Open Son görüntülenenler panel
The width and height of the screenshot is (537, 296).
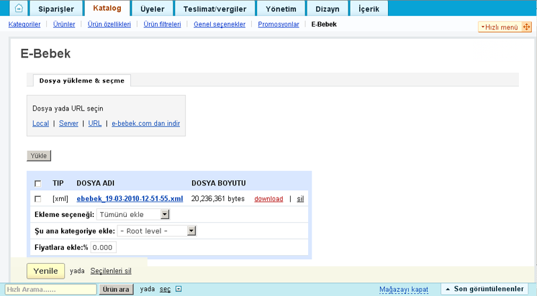click(x=484, y=289)
